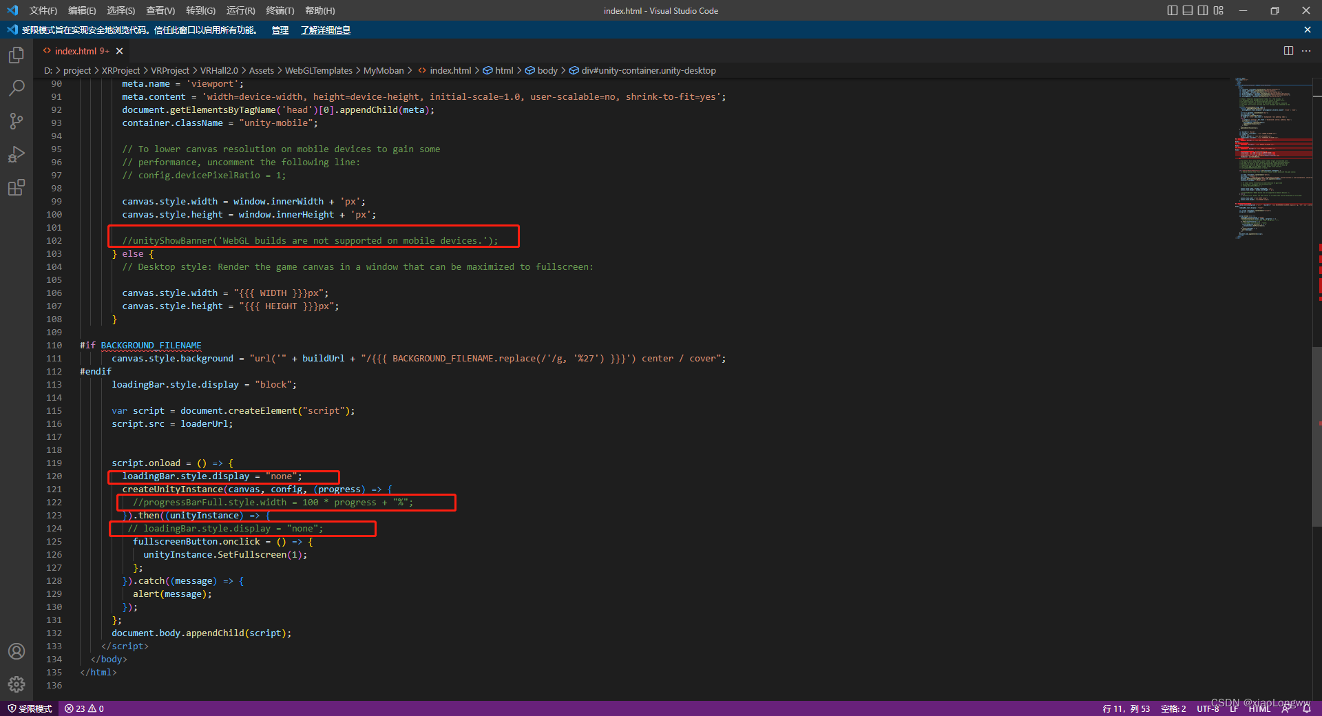Change indentation via 空格: 2
The width and height of the screenshot is (1322, 716).
[1173, 708]
